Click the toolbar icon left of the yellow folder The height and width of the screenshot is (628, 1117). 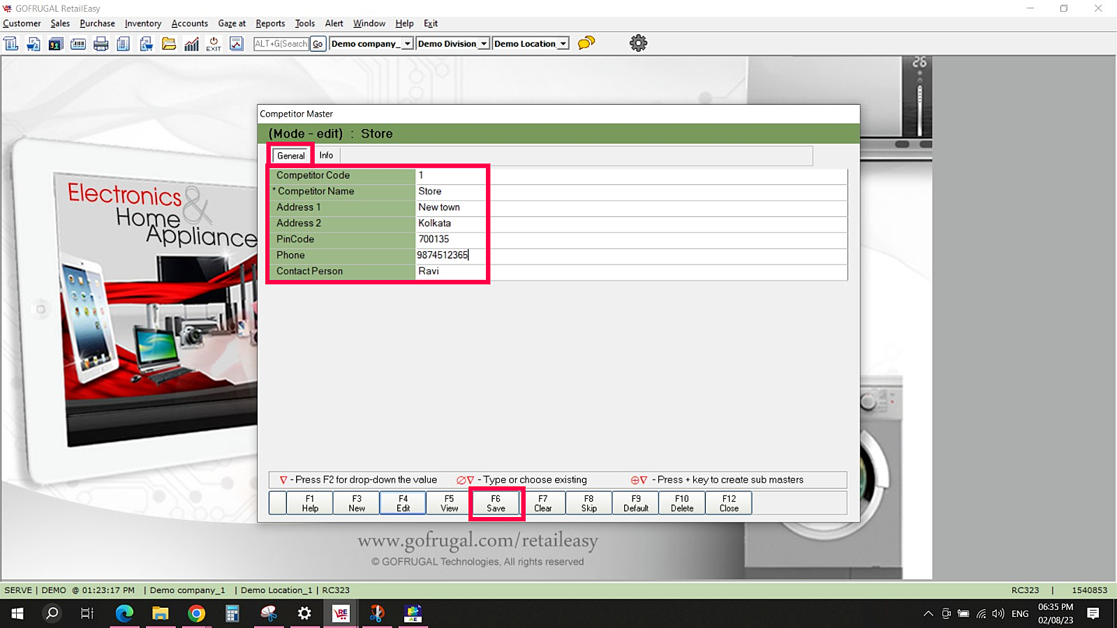(146, 44)
